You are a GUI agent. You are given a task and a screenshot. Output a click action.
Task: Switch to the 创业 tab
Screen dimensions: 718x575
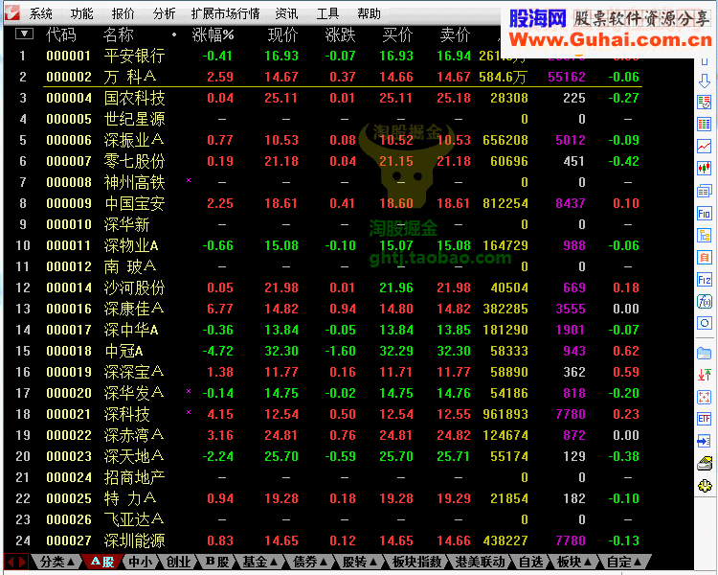pos(178,562)
